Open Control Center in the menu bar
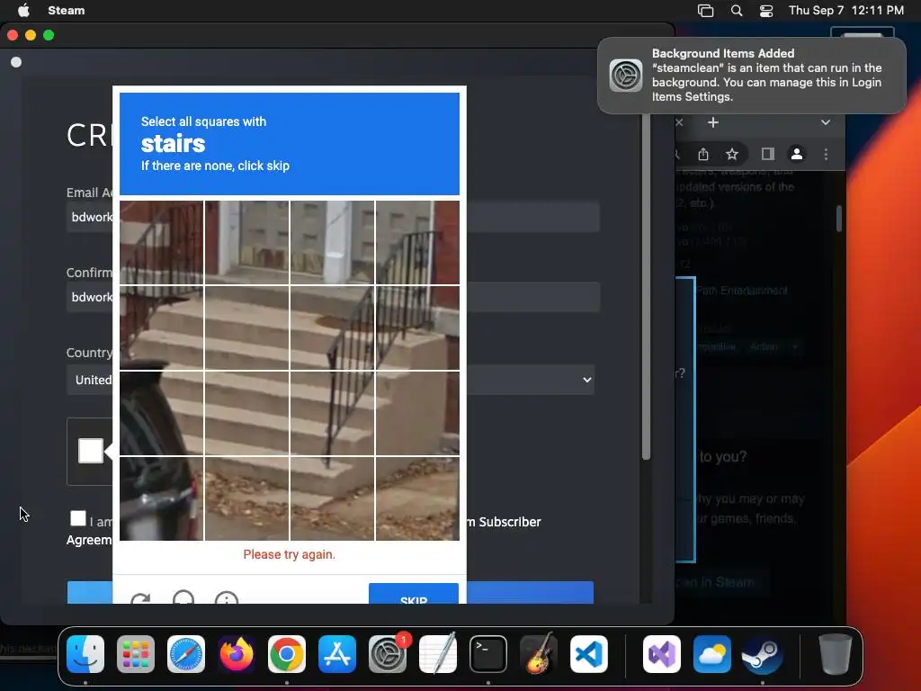 pos(766,11)
